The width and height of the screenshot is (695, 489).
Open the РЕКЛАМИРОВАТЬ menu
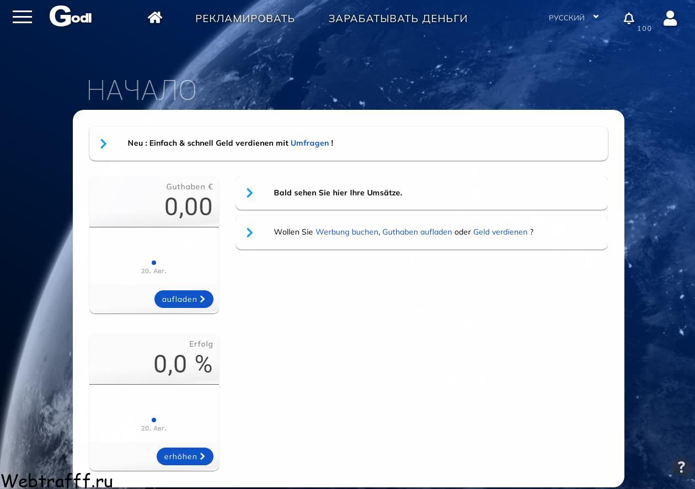[245, 18]
